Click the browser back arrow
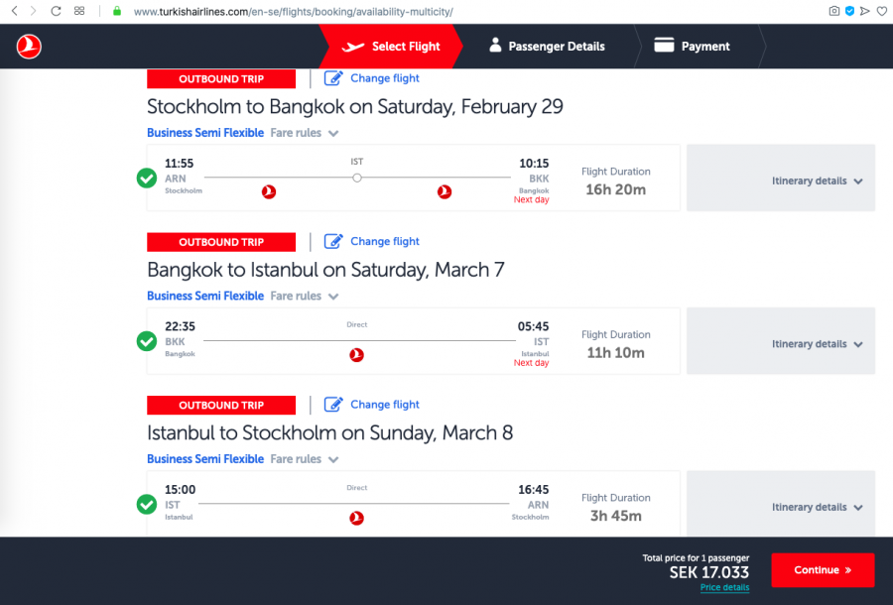The width and height of the screenshot is (893, 605). pos(14,11)
